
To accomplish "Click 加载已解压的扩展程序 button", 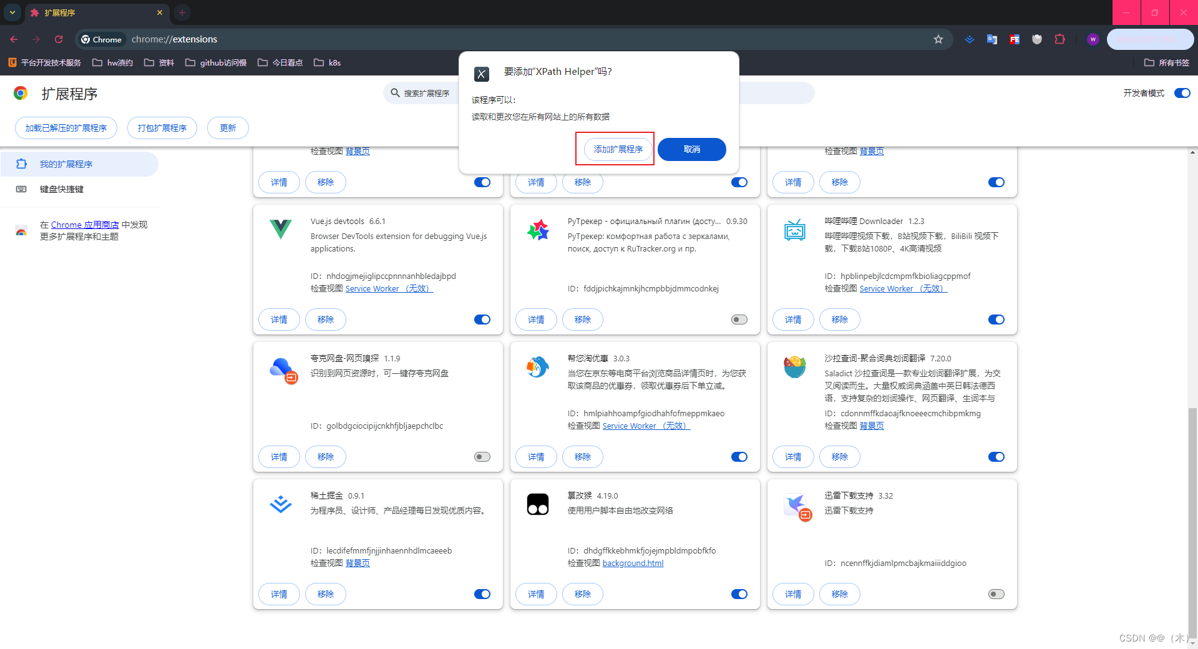I will pos(66,128).
